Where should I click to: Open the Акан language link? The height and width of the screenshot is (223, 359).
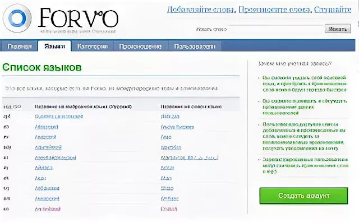click(40, 178)
